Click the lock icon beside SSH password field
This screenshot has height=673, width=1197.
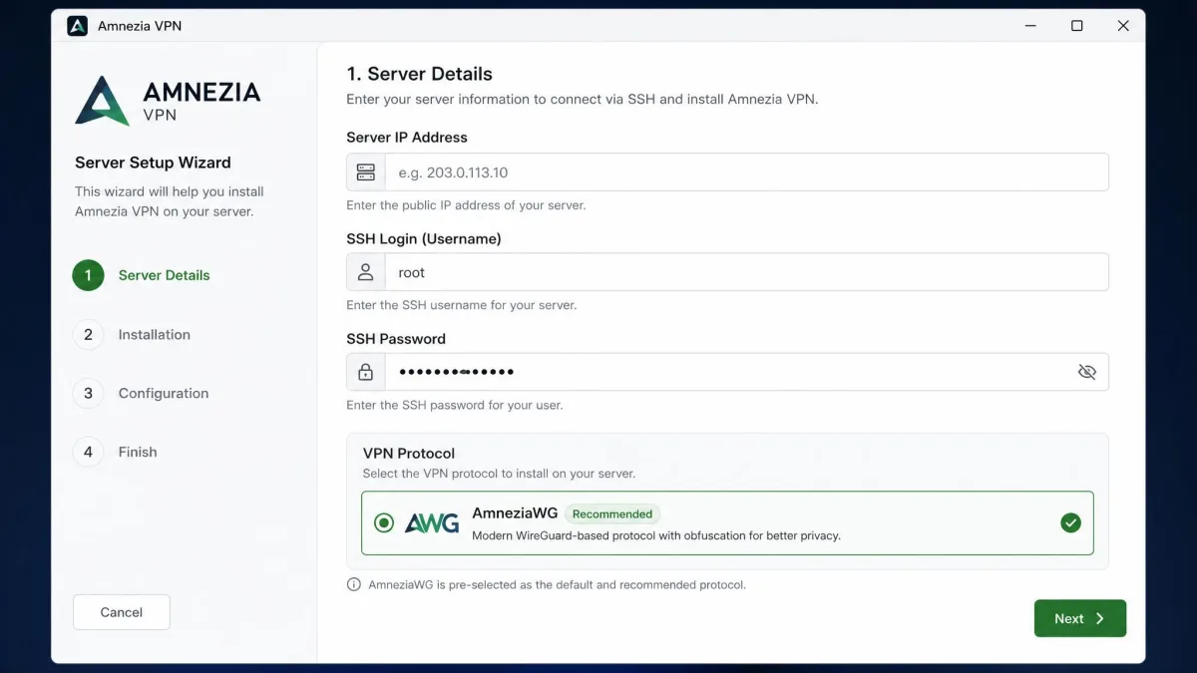pyautogui.click(x=366, y=372)
